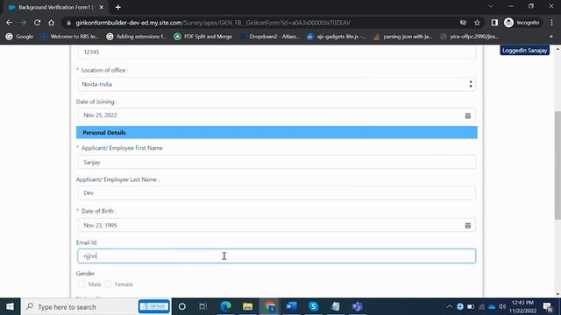Click the Employee Last Name field
Viewport: 561px width, 315px height.
pos(277,192)
